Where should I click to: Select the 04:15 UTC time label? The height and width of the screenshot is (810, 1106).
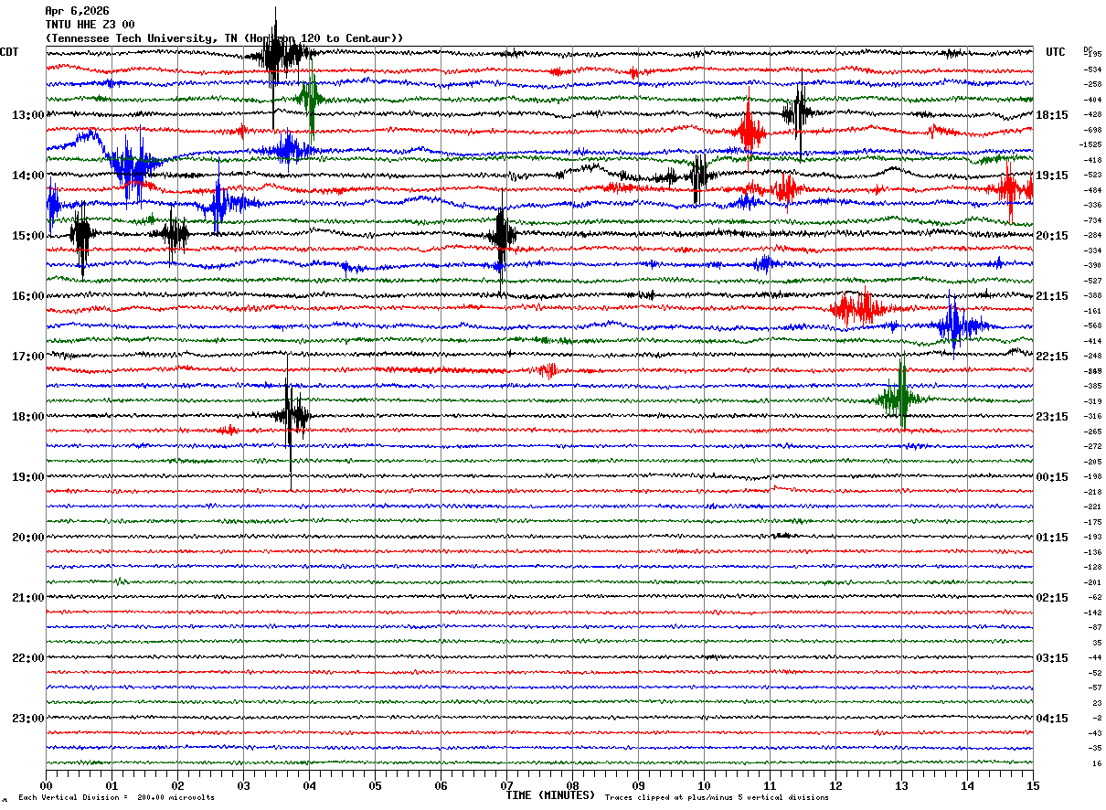tap(1051, 719)
